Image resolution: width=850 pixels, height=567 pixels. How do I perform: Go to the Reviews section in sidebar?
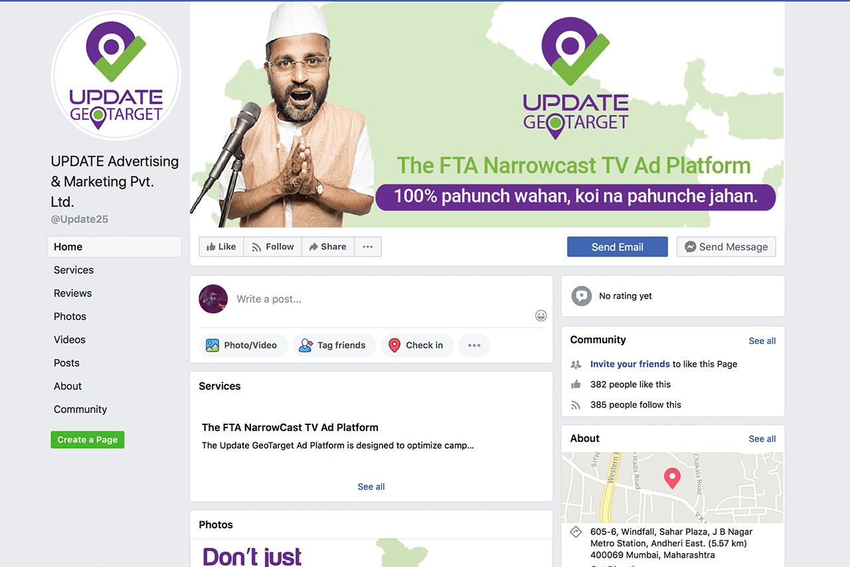click(x=73, y=293)
